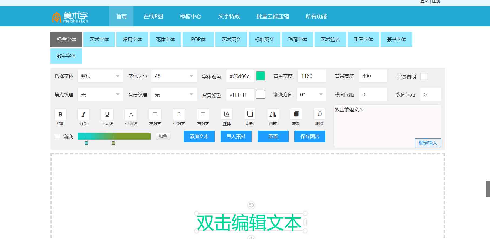Select the 标准英文 category tab
The image size is (490, 239).
click(x=264, y=39)
